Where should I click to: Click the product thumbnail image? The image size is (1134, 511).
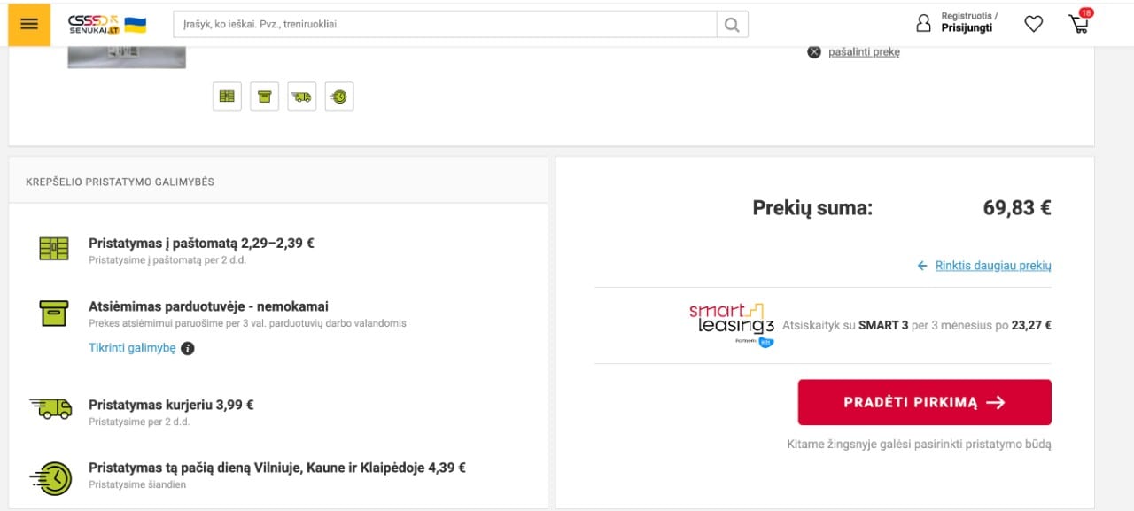pyautogui.click(x=127, y=58)
